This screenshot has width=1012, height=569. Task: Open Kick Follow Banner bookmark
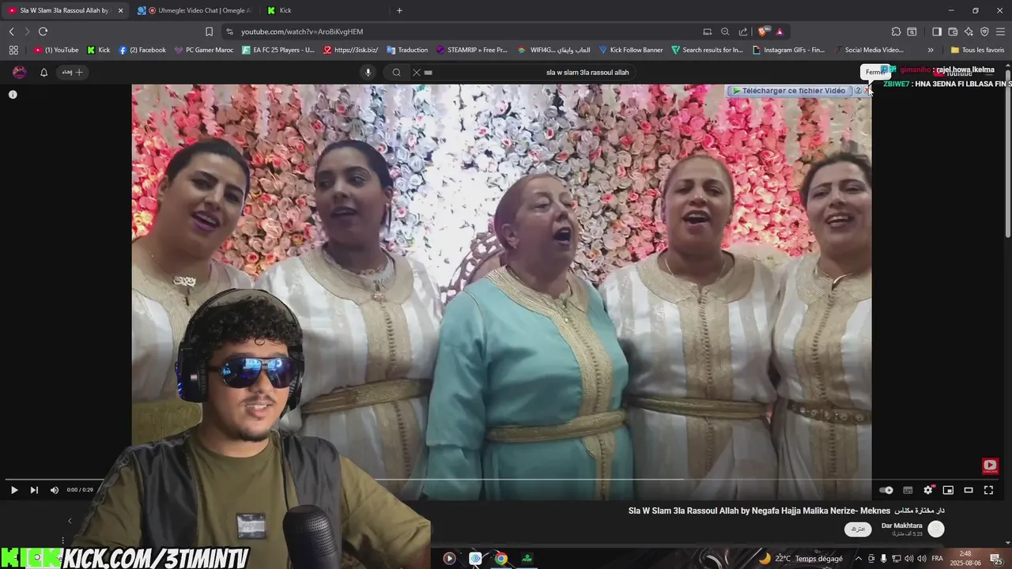631,50
